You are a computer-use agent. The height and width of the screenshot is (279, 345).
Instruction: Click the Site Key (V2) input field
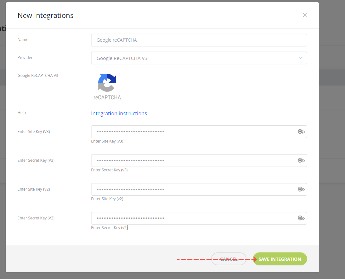click(199, 189)
